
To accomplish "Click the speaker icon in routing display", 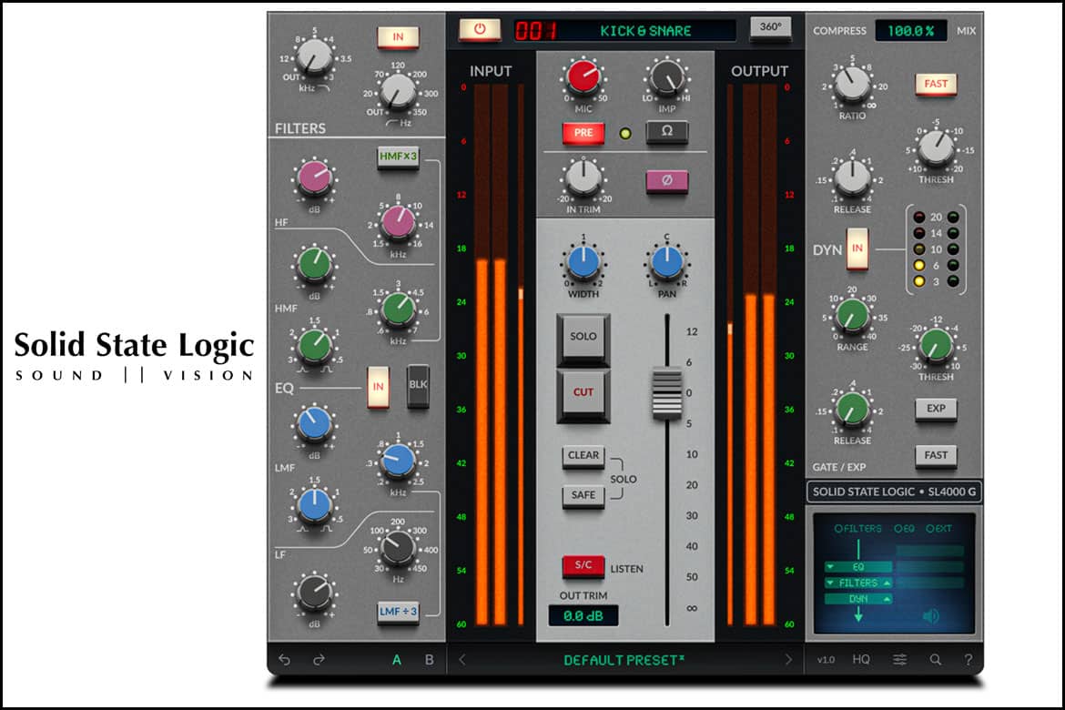I will [930, 615].
